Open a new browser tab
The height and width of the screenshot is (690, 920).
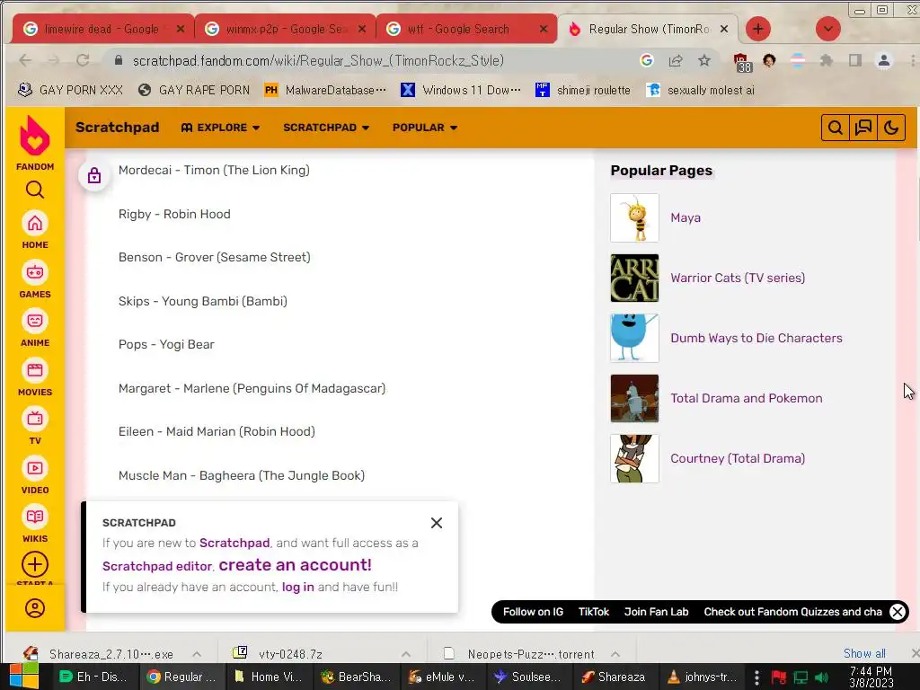[758, 29]
